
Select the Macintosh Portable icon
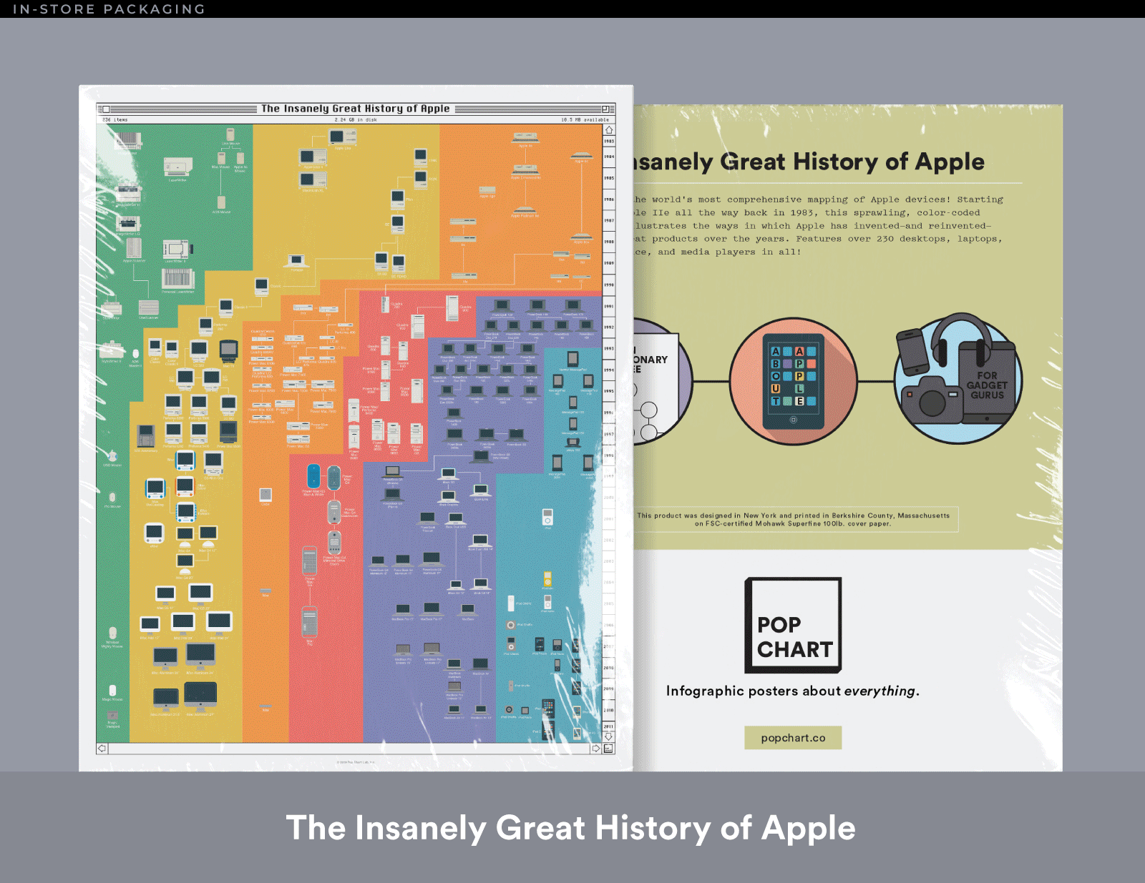point(297,261)
